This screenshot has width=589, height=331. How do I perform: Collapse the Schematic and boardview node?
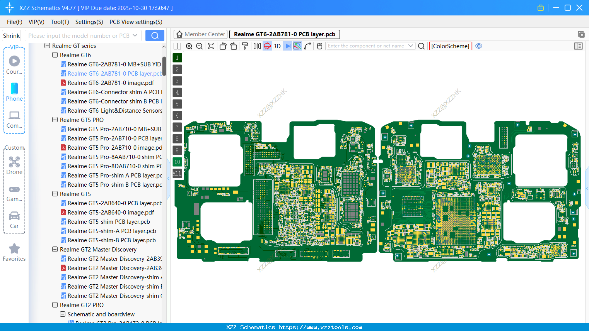(63, 314)
